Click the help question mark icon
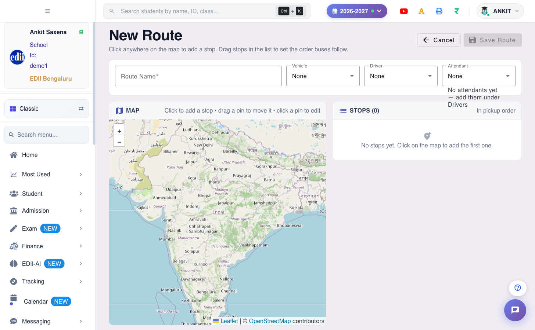535x330 pixels. [518, 288]
